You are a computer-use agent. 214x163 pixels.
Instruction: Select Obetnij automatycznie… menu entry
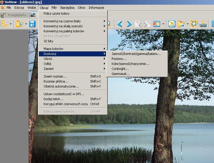coord(73,86)
